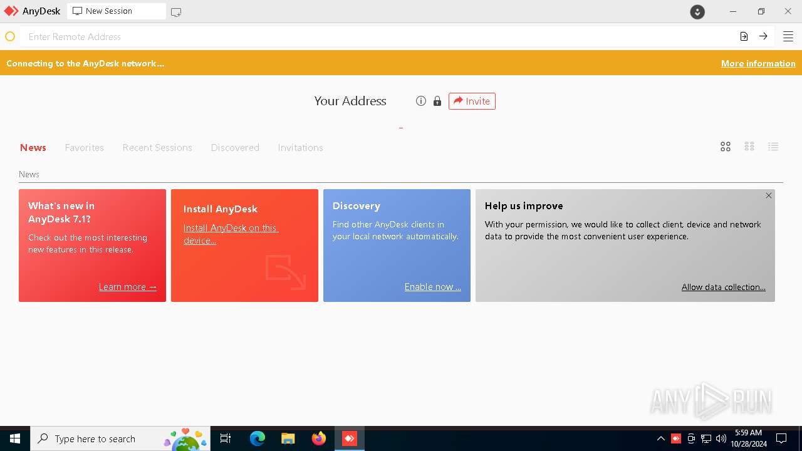
Task: Click the What's new in AnyDesk 7.1 card
Action: pyautogui.click(x=92, y=246)
